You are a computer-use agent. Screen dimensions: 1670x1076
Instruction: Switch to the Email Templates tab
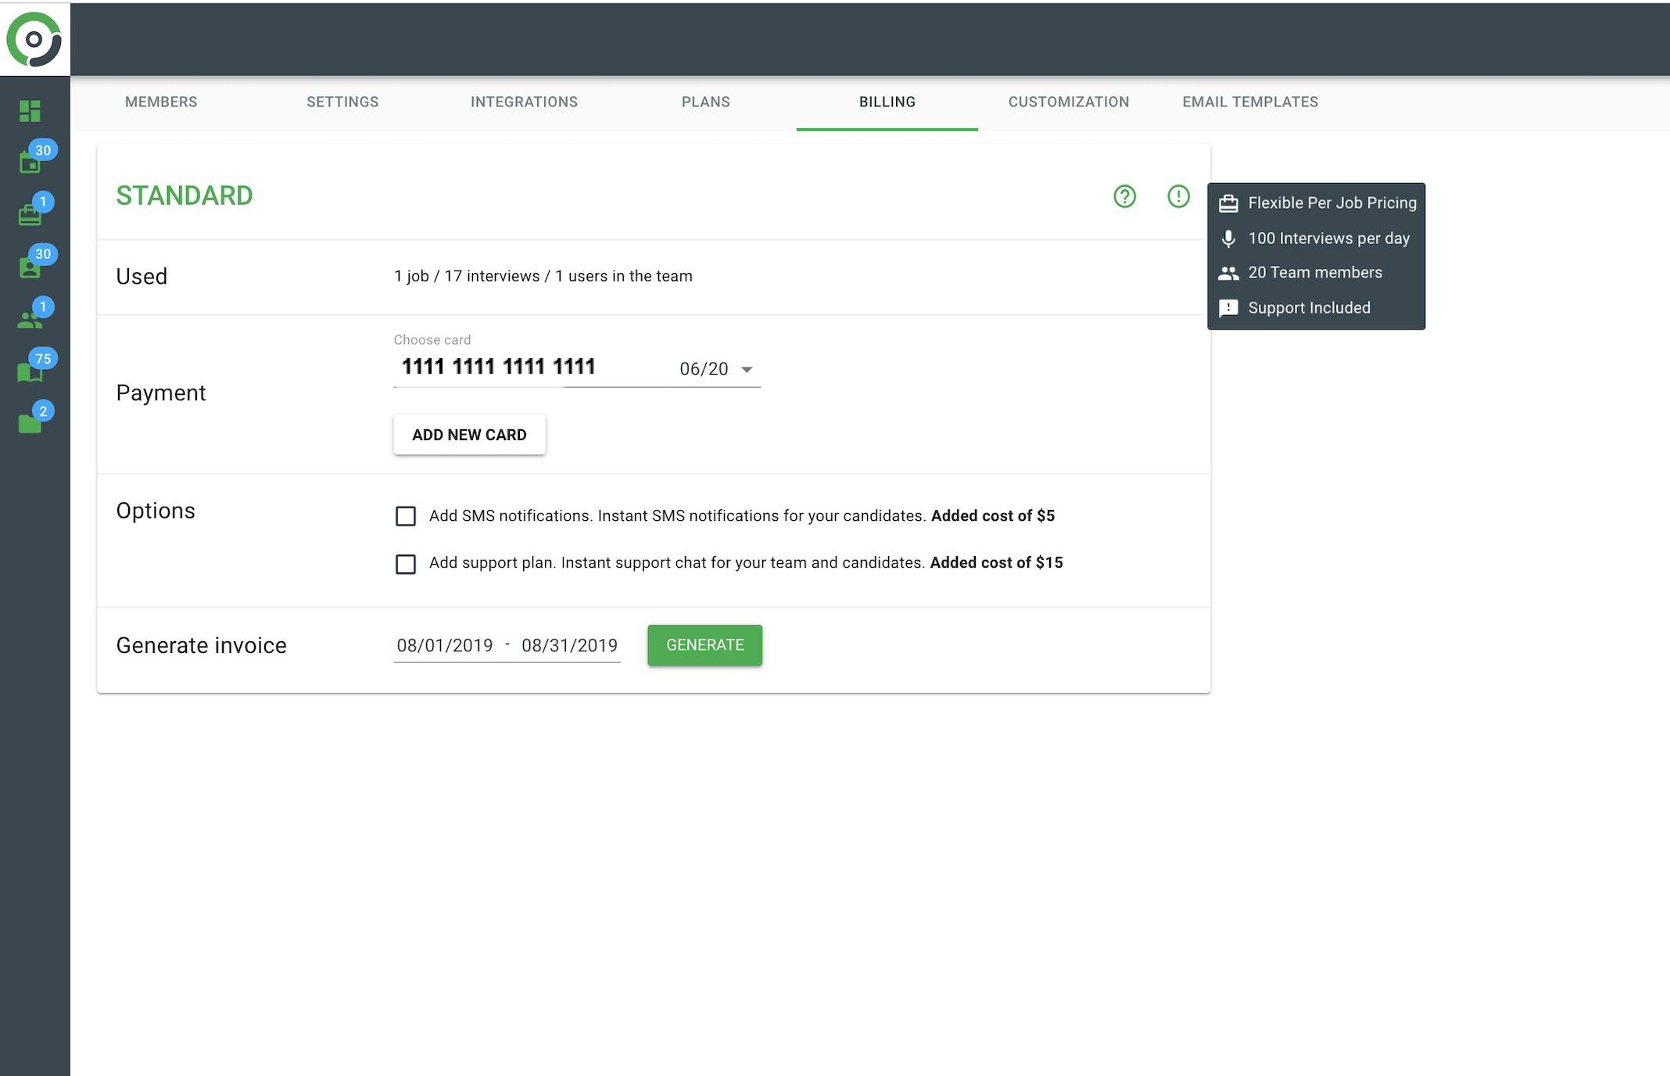click(1249, 102)
